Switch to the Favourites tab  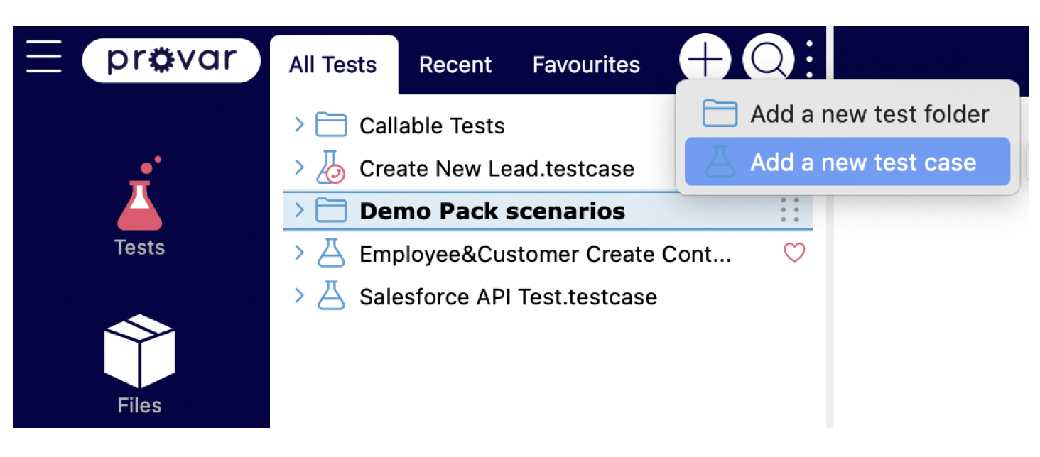(586, 65)
